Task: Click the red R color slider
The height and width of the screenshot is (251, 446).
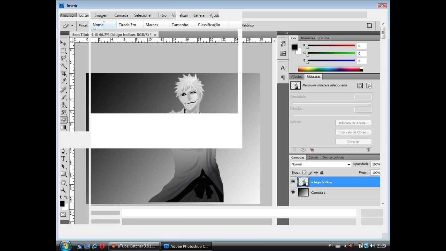Action: pyautogui.click(x=331, y=46)
